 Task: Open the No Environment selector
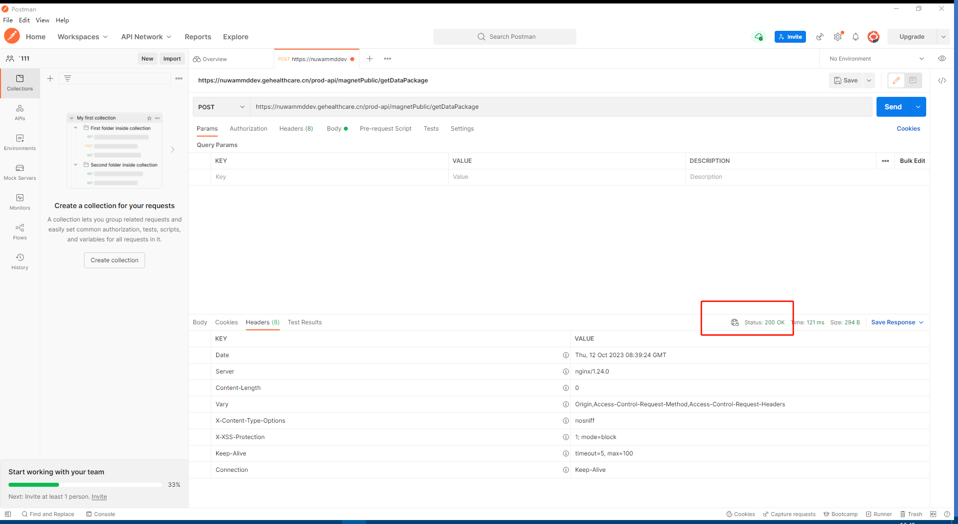click(877, 59)
